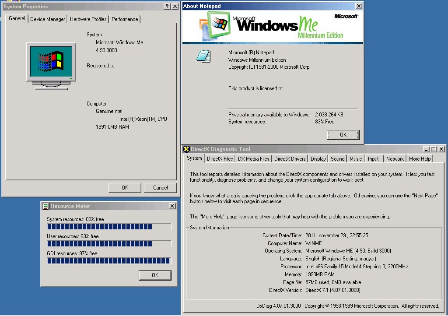This screenshot has width=448, height=316.
Task: Click the "DxDiag 4.07.01.3000" footer text
Action: pos(279,305)
